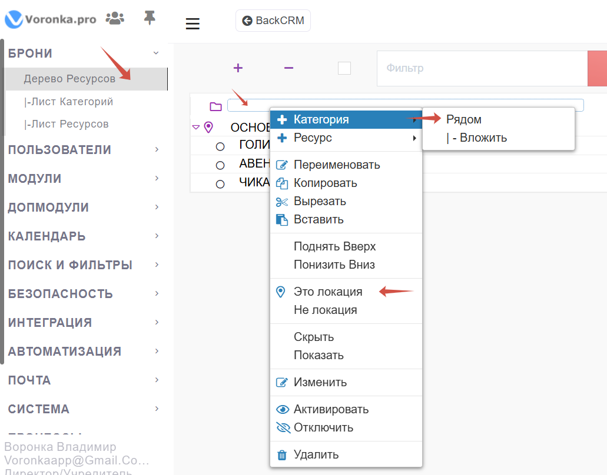Open the Лист Категорий sidebar link
The image size is (607, 475).
[68, 102]
